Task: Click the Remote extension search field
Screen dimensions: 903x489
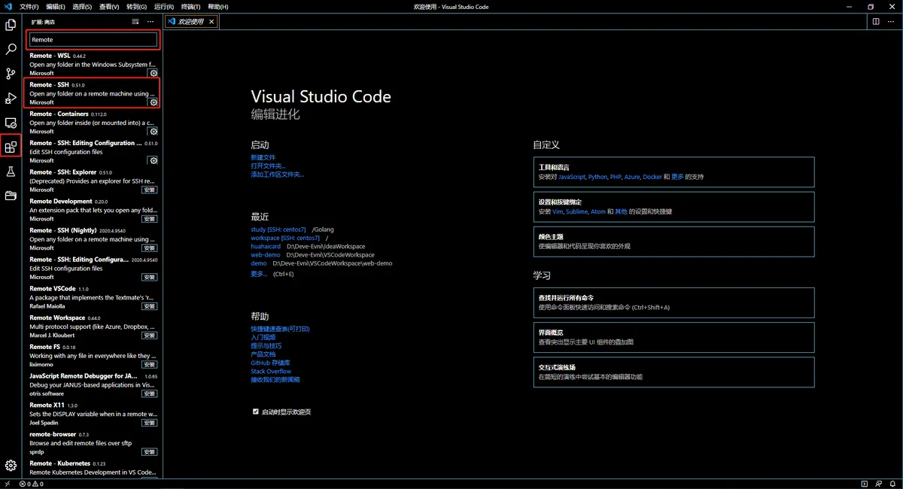Action: (93, 39)
